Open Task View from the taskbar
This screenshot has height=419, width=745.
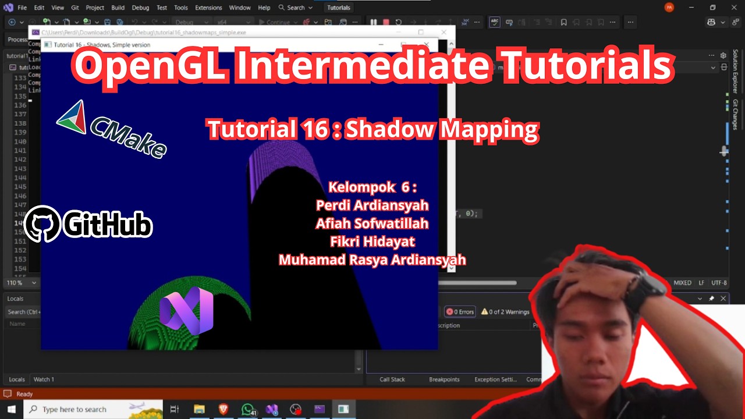(175, 409)
